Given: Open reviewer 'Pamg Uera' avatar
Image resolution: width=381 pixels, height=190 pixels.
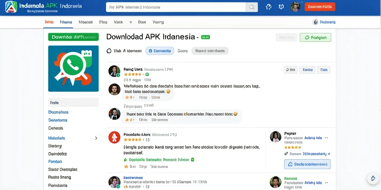Looking at the screenshot, I should point(114,71).
